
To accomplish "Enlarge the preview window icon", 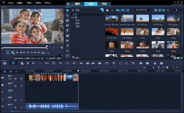I will click(x=62, y=47).
